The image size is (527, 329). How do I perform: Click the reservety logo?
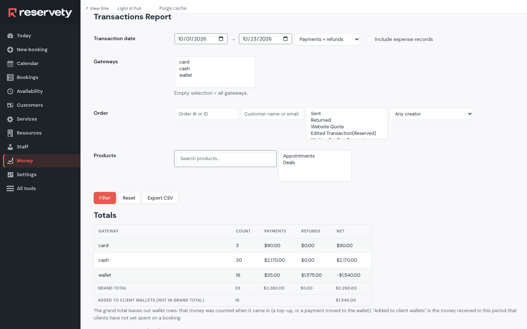point(40,13)
